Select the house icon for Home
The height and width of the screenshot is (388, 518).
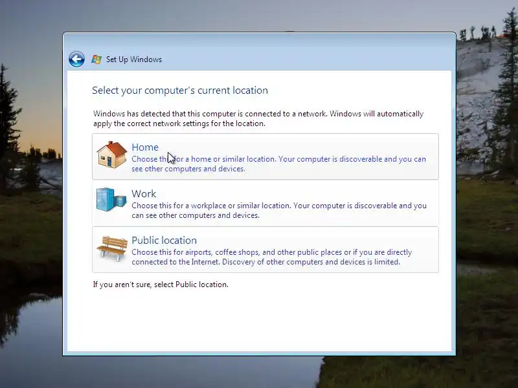[112, 155]
